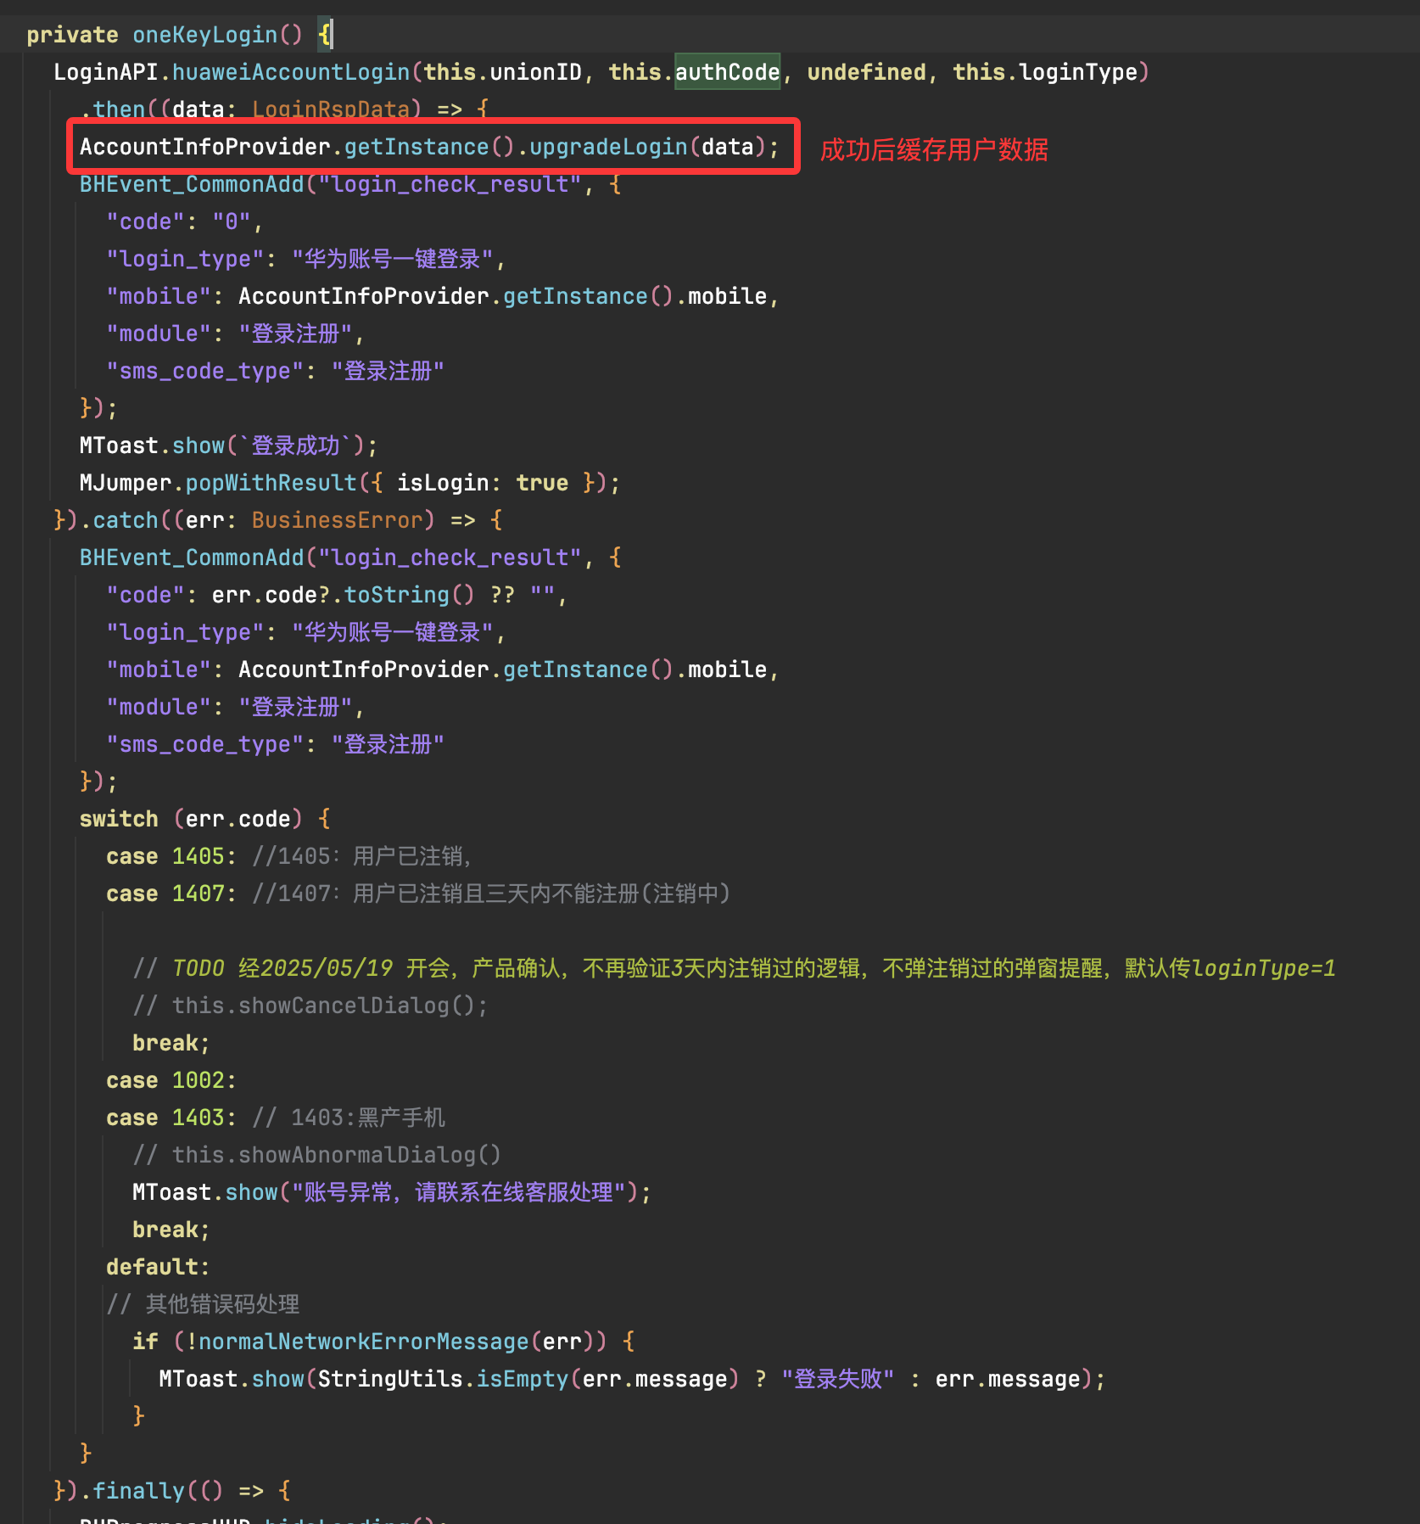Image resolution: width=1420 pixels, height=1524 pixels.
Task: Click the .finally(() => { line
Action: (172, 1491)
